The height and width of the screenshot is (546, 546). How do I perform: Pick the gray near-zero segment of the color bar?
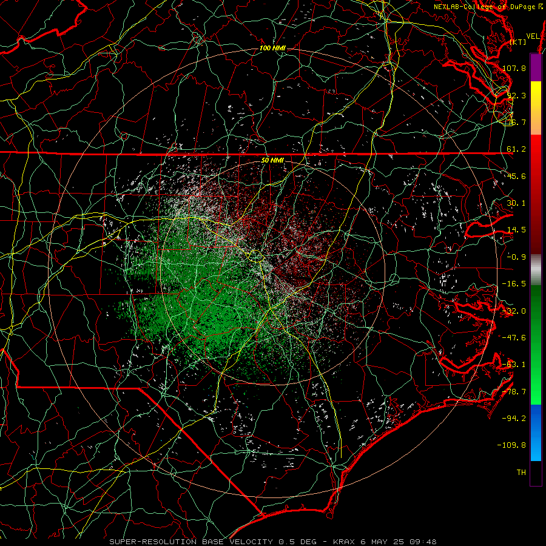pyautogui.click(x=536, y=270)
